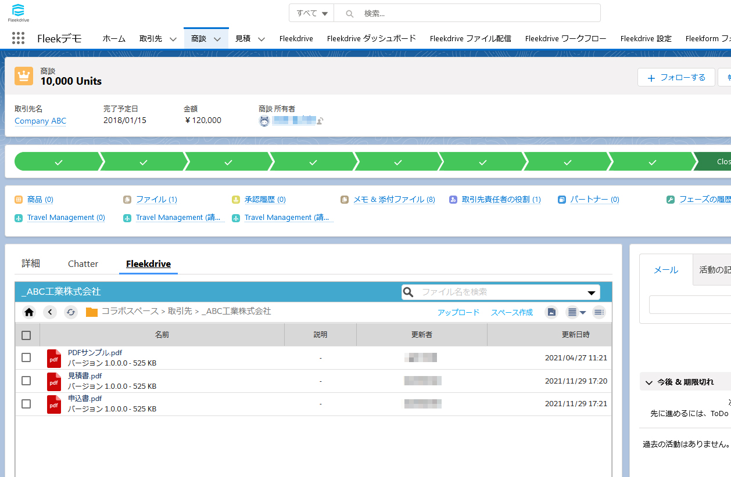Expand the 見積 tab chevron menu
The image size is (731, 477).
261,39
